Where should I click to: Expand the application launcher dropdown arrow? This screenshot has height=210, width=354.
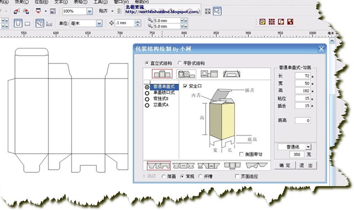(45, 11)
